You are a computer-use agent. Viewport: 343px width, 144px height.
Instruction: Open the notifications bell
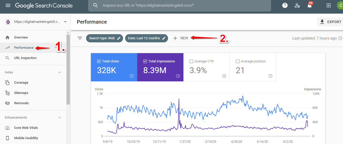pyautogui.click(x=310, y=6)
